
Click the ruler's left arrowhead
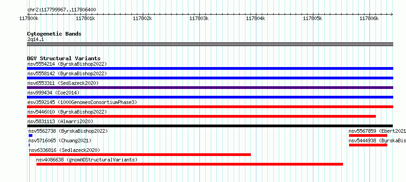(28, 14)
